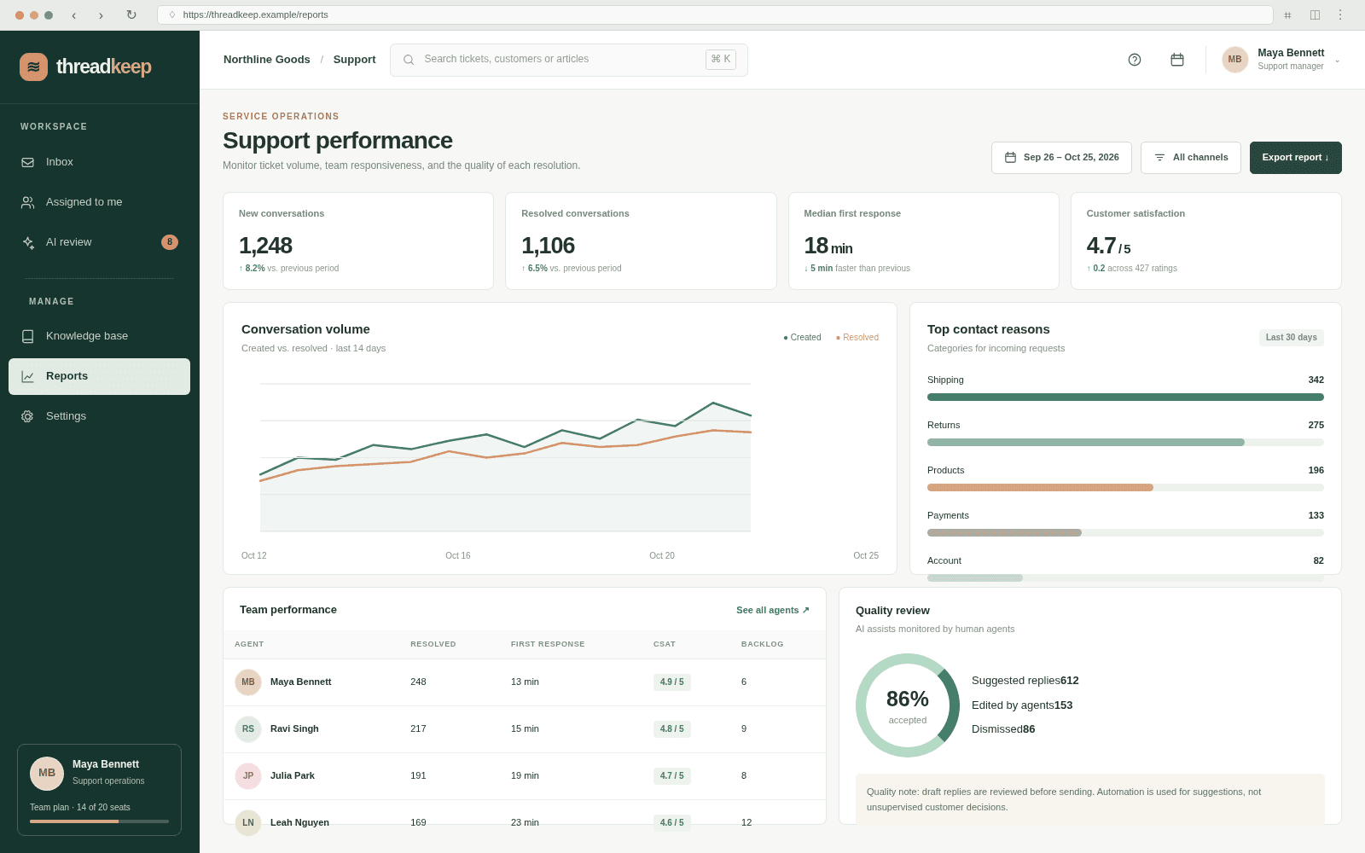Open the Knowledge base section

[x=99, y=336]
